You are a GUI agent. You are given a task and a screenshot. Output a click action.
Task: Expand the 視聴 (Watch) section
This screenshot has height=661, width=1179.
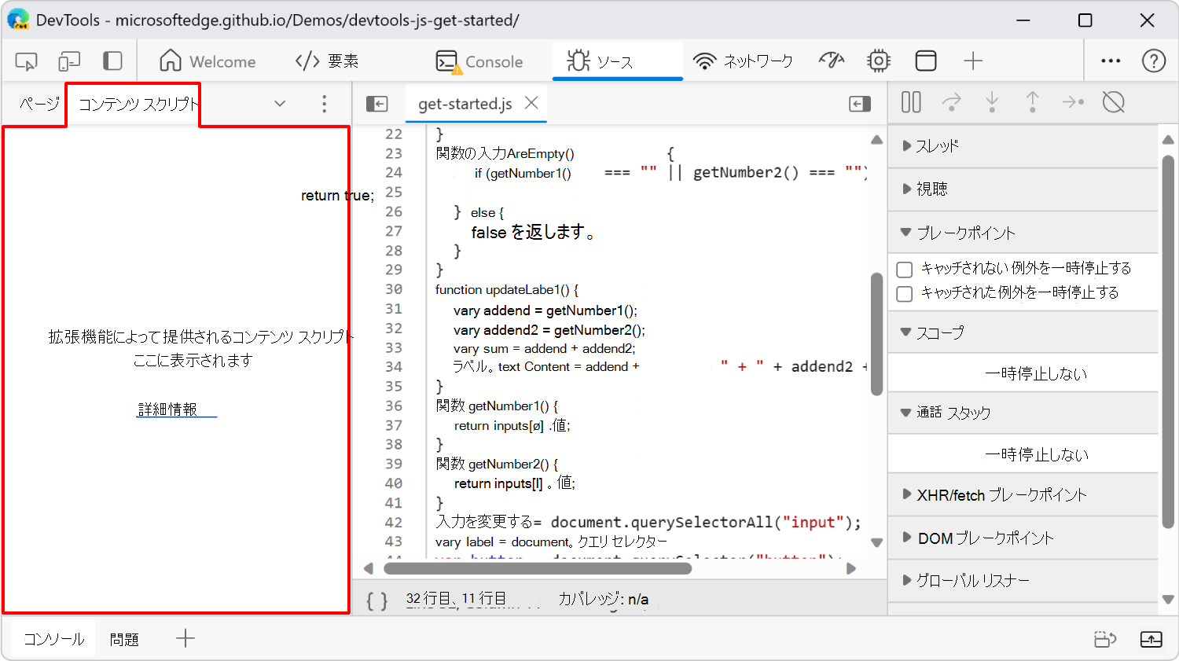[1023, 189]
